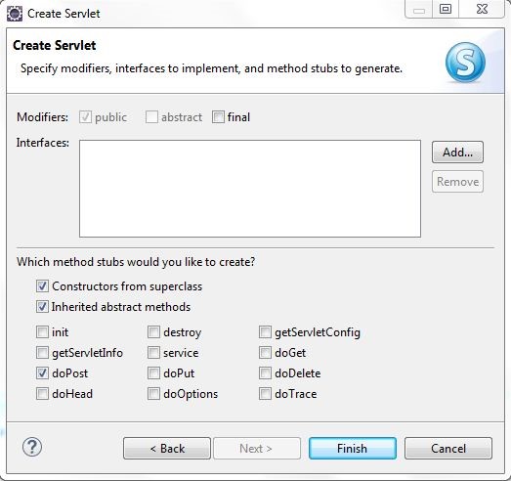Uncheck Constructors from superclass

[x=42, y=286]
